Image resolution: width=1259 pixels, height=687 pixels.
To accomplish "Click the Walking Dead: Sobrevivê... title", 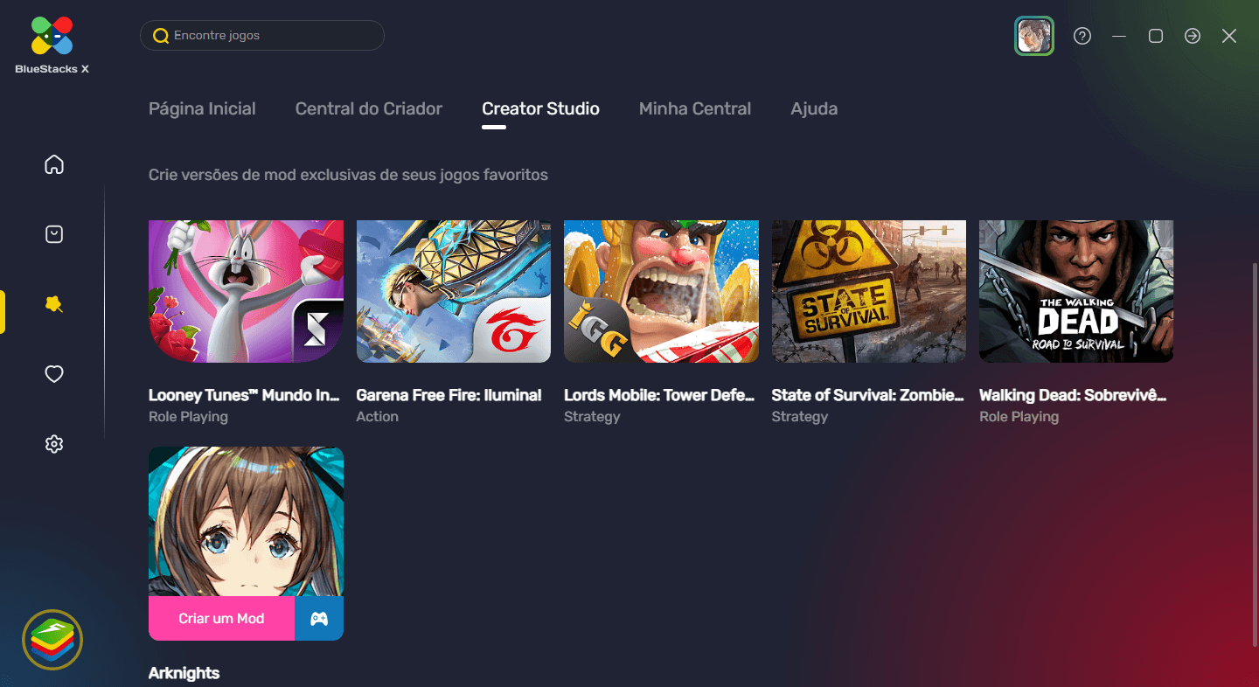I will pos(1073,395).
